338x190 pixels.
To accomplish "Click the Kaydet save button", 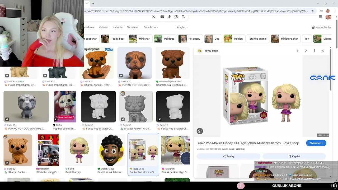I will 294,156.
